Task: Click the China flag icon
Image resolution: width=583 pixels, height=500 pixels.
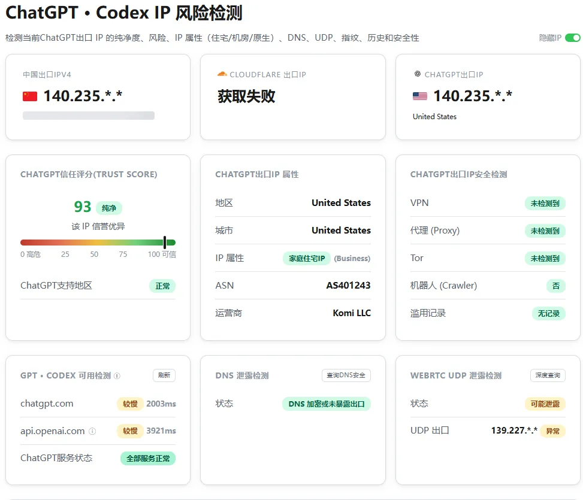Action: coord(30,96)
